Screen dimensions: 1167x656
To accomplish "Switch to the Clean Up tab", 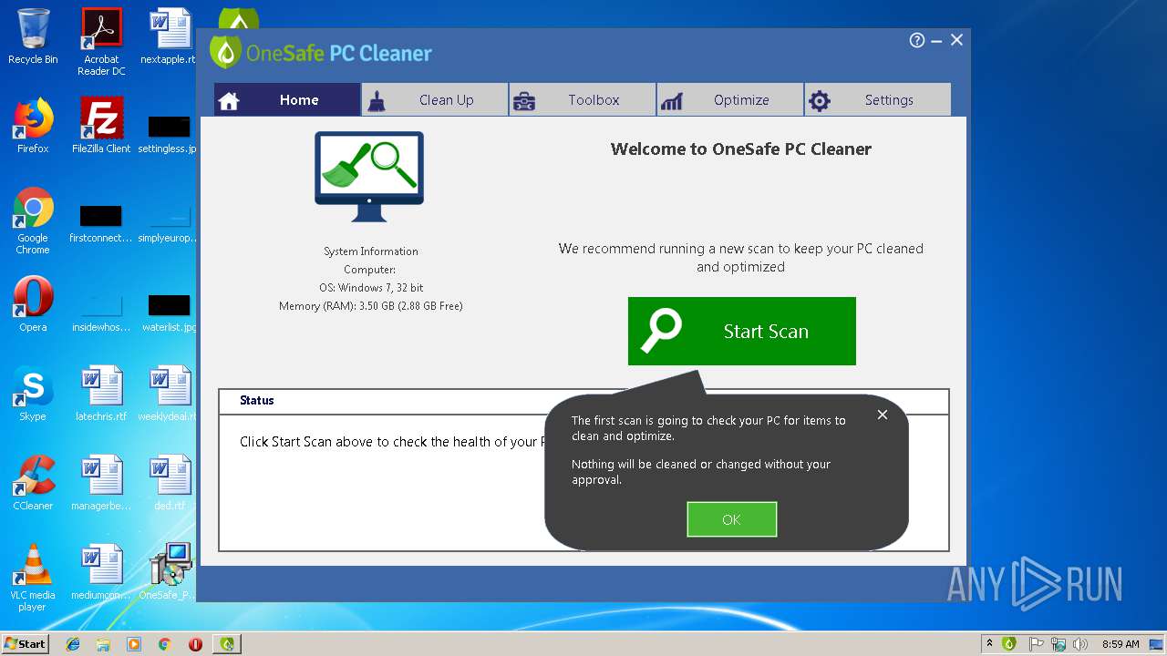I will [x=435, y=100].
